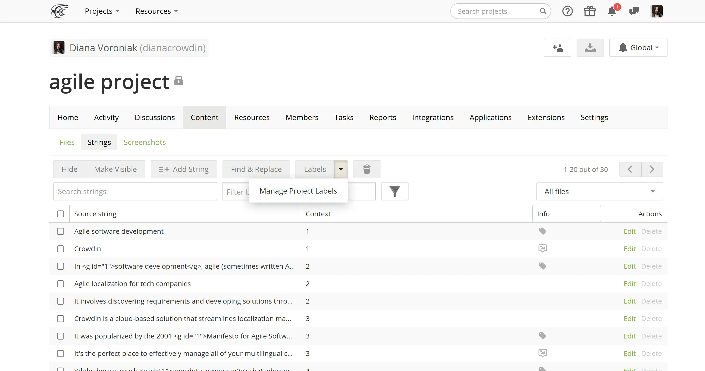Tick checkbox for Agile software development

(x=61, y=231)
